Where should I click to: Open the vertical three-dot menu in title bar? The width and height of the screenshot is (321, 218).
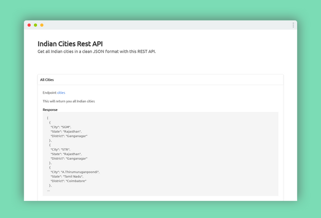point(293,25)
